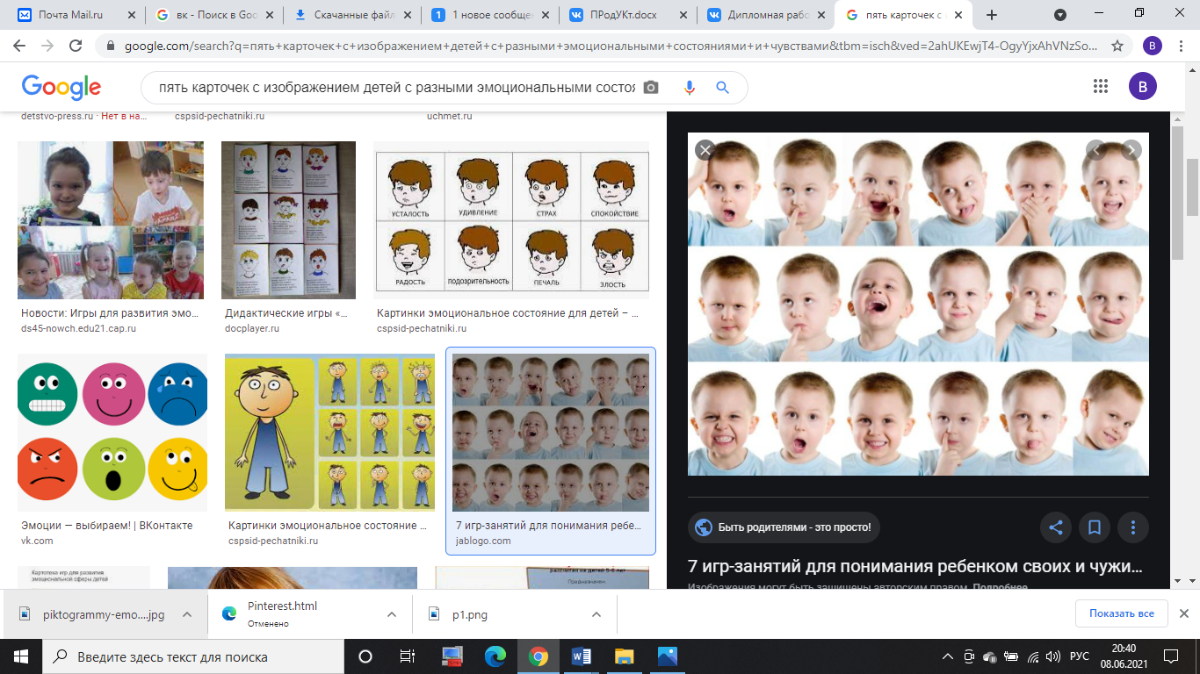
Task: Open Microsoft Edge from taskbar
Action: point(495,656)
